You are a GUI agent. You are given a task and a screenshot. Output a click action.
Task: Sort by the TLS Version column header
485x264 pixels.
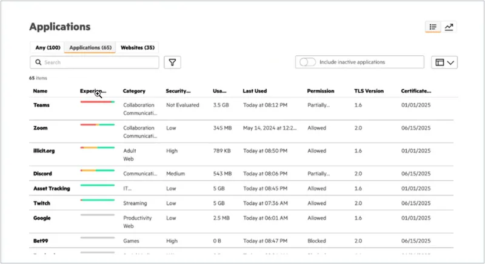[x=369, y=91]
